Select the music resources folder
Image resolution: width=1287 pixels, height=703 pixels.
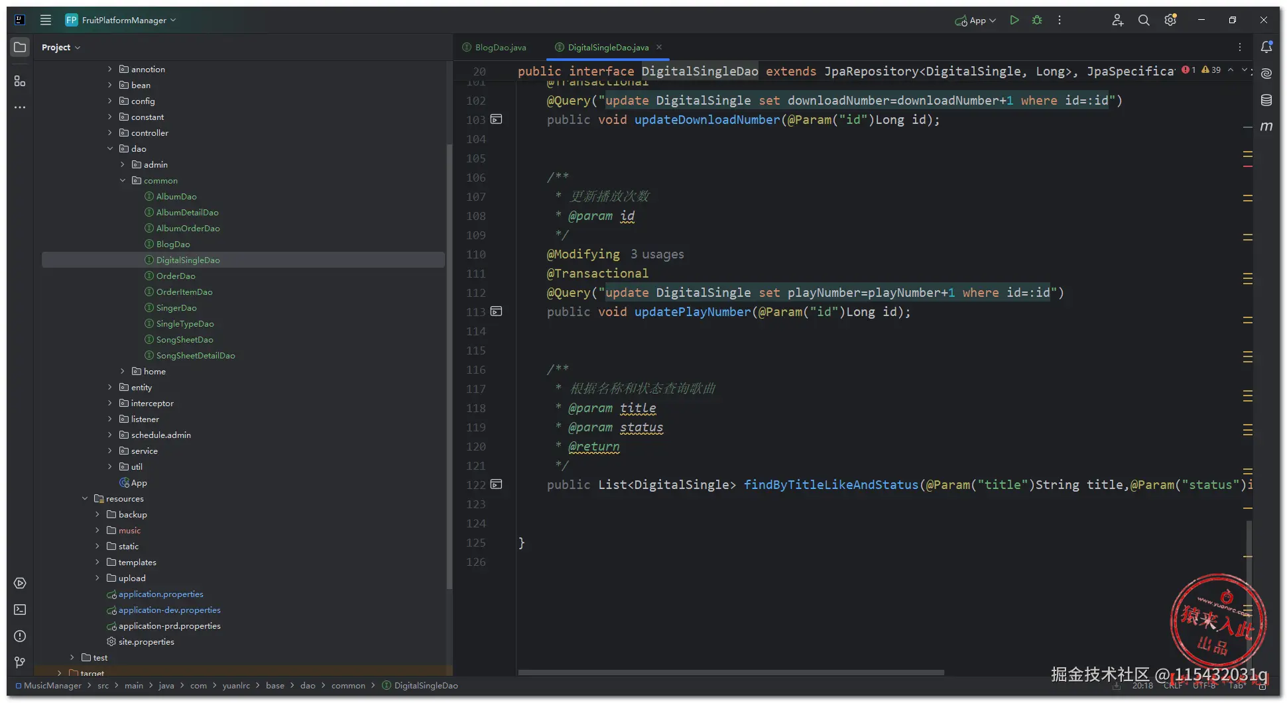[x=129, y=530]
